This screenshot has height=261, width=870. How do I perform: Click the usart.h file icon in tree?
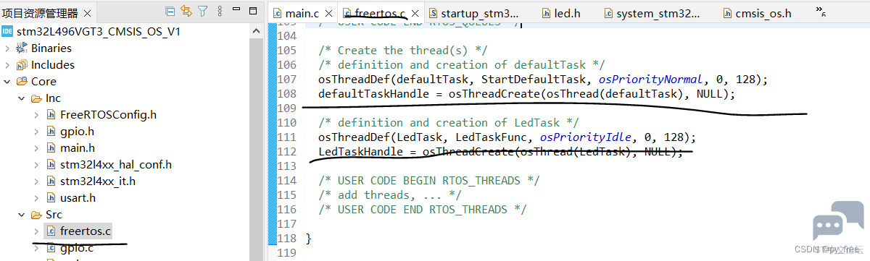coord(51,197)
